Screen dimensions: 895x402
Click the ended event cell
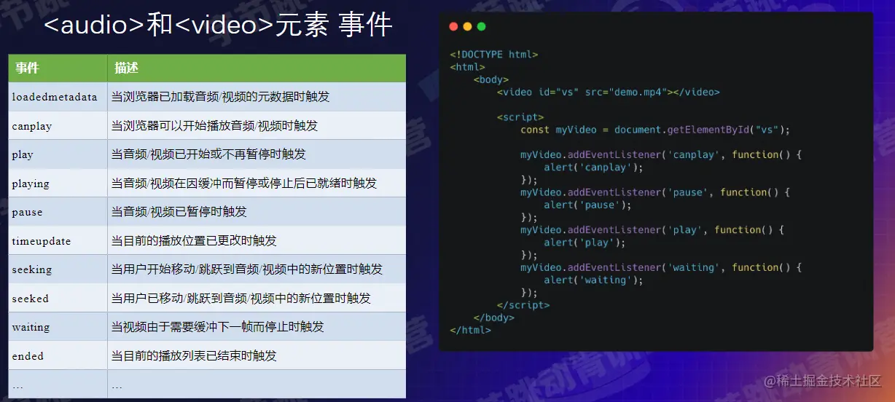click(x=58, y=356)
